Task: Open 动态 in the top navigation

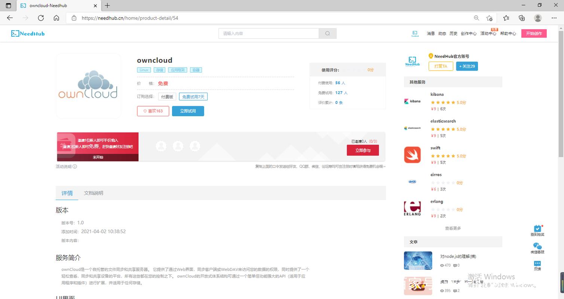Action: [x=442, y=34]
